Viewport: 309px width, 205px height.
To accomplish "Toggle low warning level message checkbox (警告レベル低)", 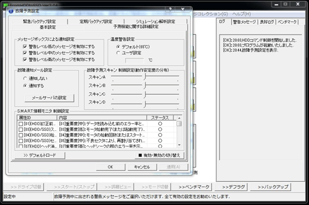I will 25,46.
